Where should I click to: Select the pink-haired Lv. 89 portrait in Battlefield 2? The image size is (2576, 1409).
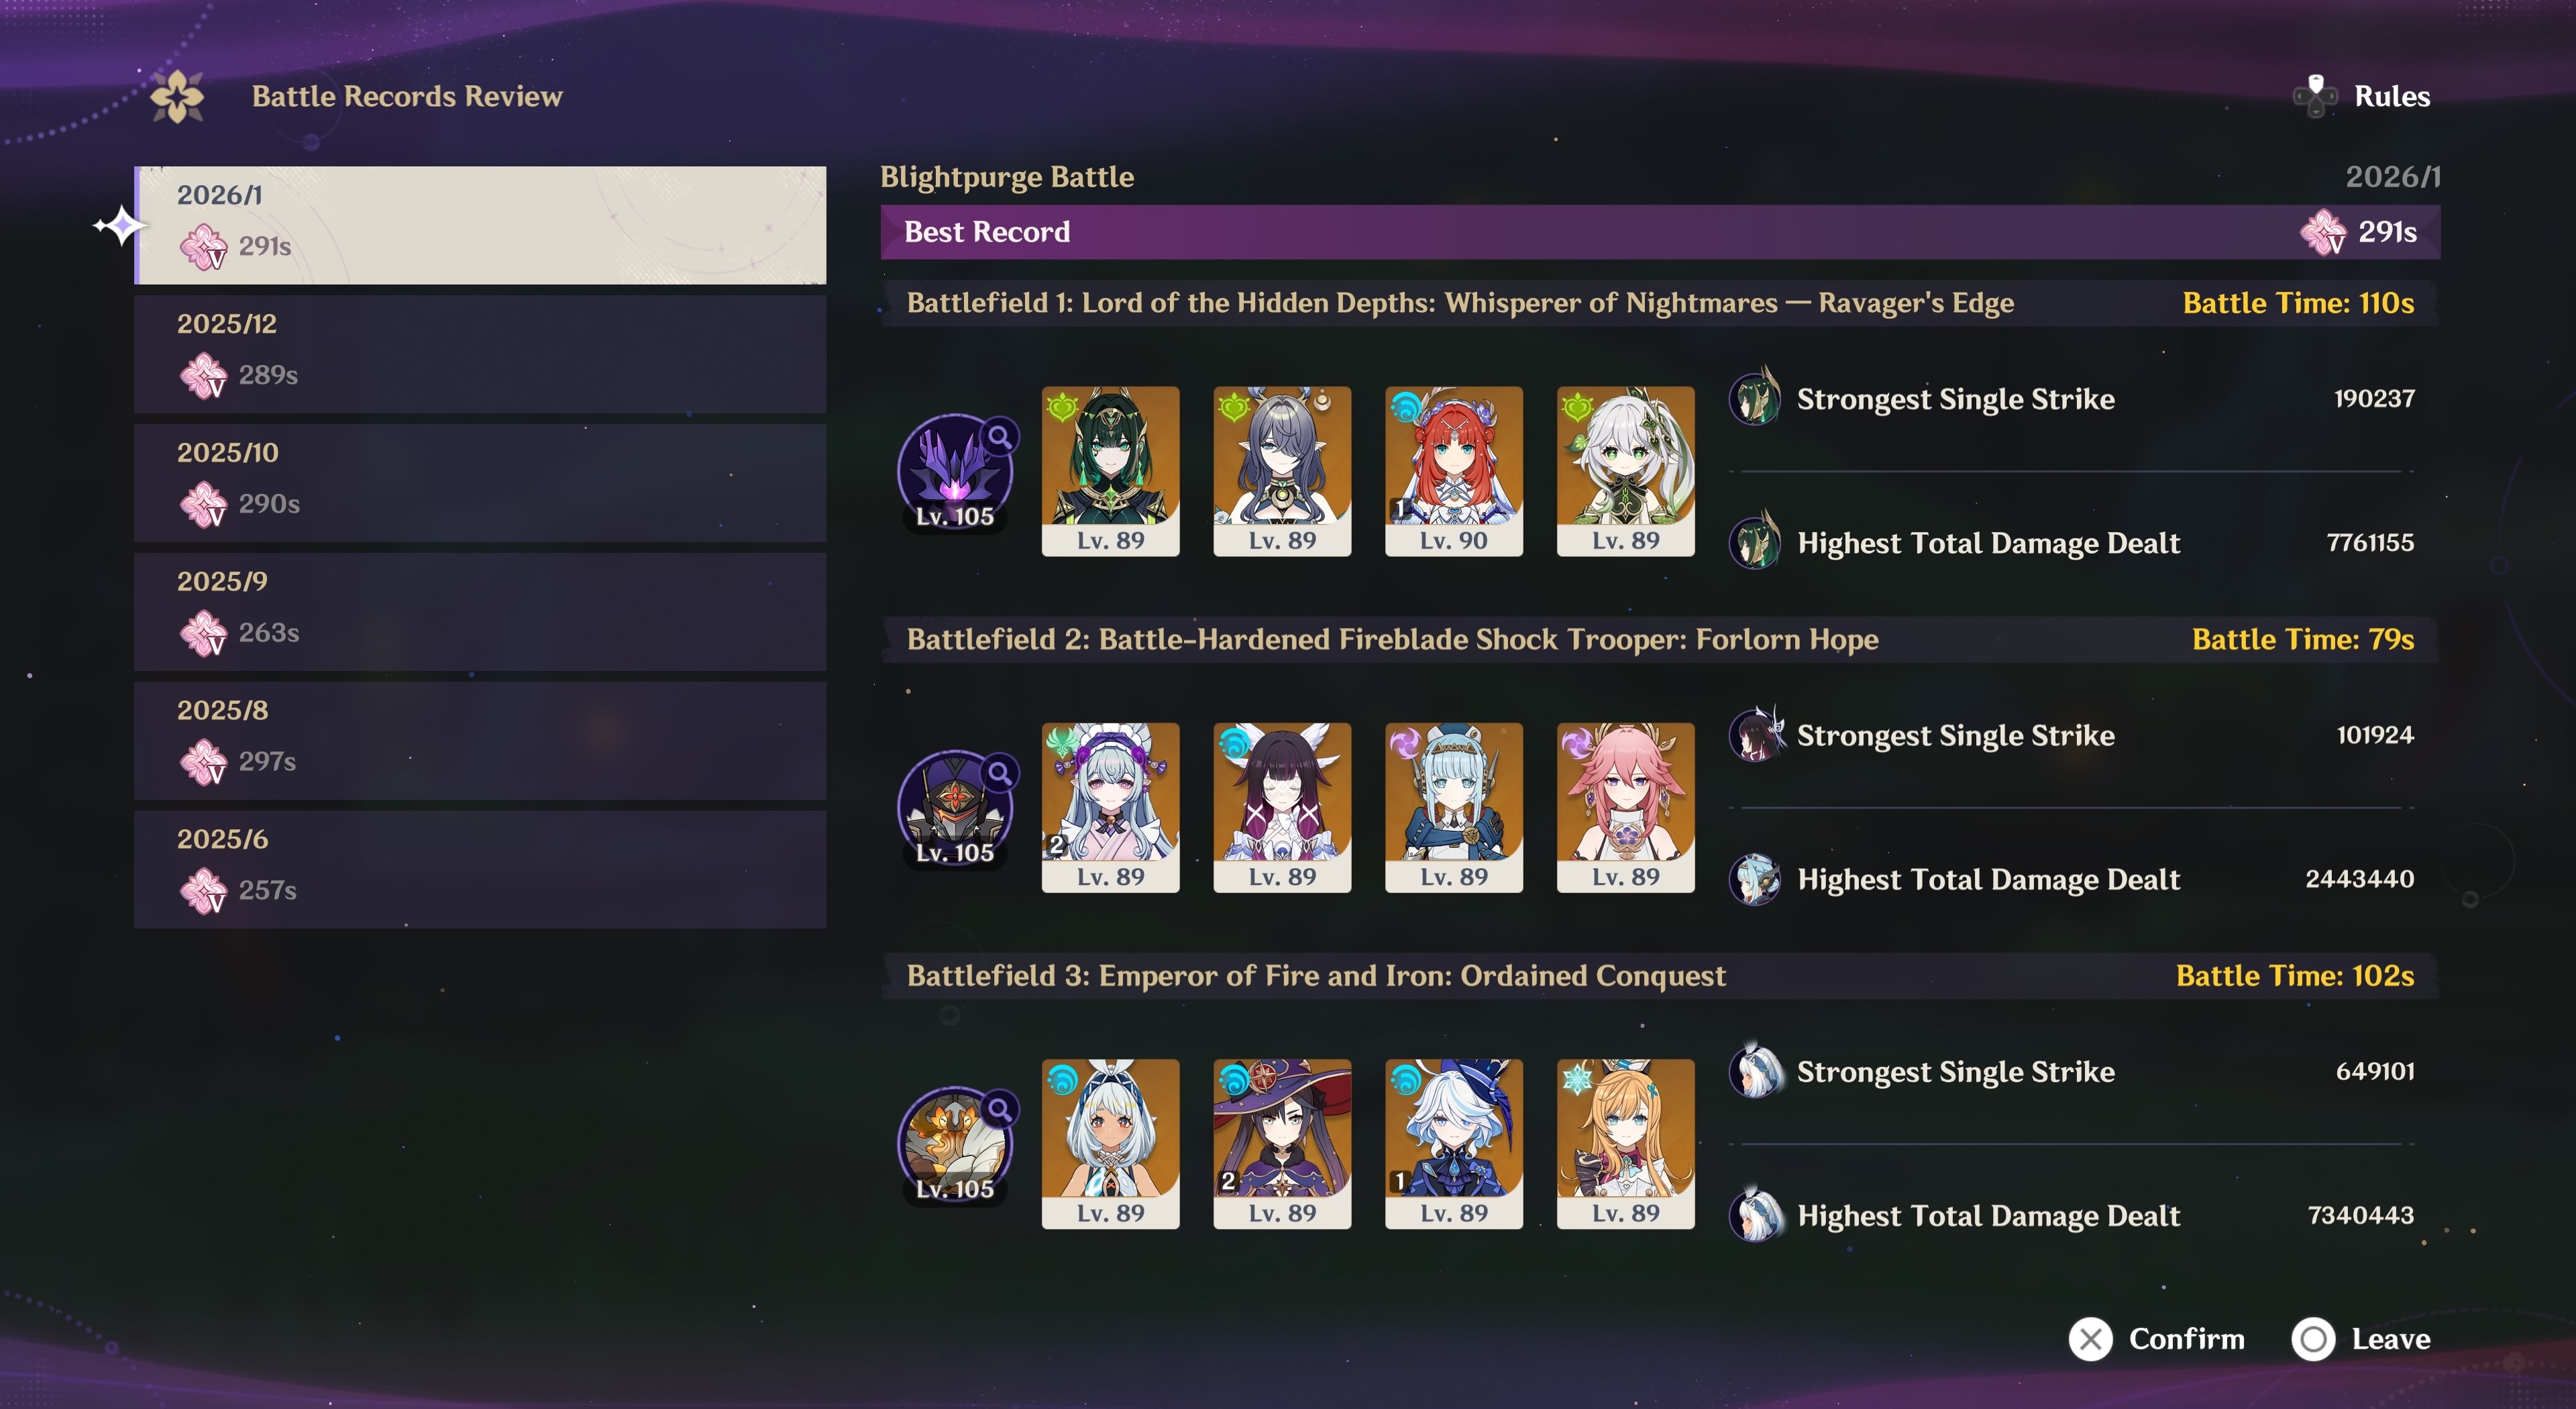[x=1626, y=807]
